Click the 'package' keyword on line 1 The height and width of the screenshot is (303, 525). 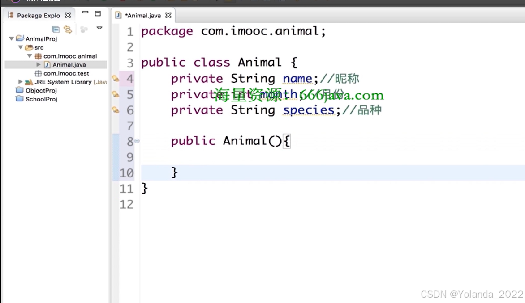[167, 31]
